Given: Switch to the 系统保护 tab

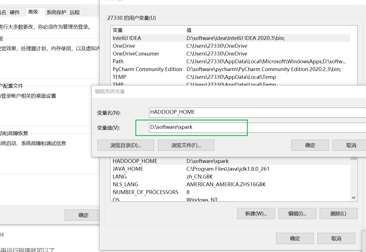Looking at the screenshot, I should coord(56,12).
